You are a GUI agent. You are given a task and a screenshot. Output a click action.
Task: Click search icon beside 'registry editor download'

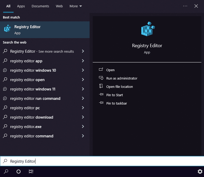[x=5, y=117]
